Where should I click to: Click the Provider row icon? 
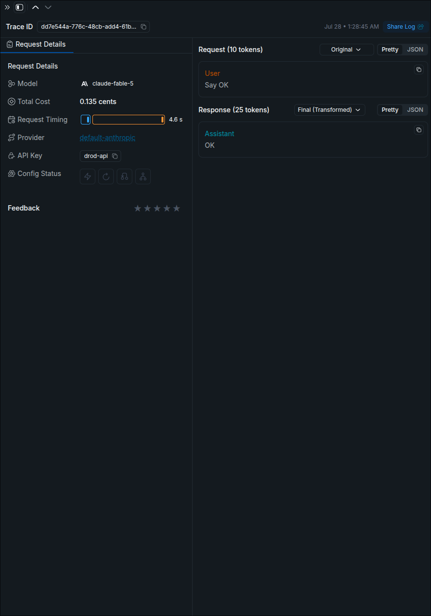coord(12,138)
